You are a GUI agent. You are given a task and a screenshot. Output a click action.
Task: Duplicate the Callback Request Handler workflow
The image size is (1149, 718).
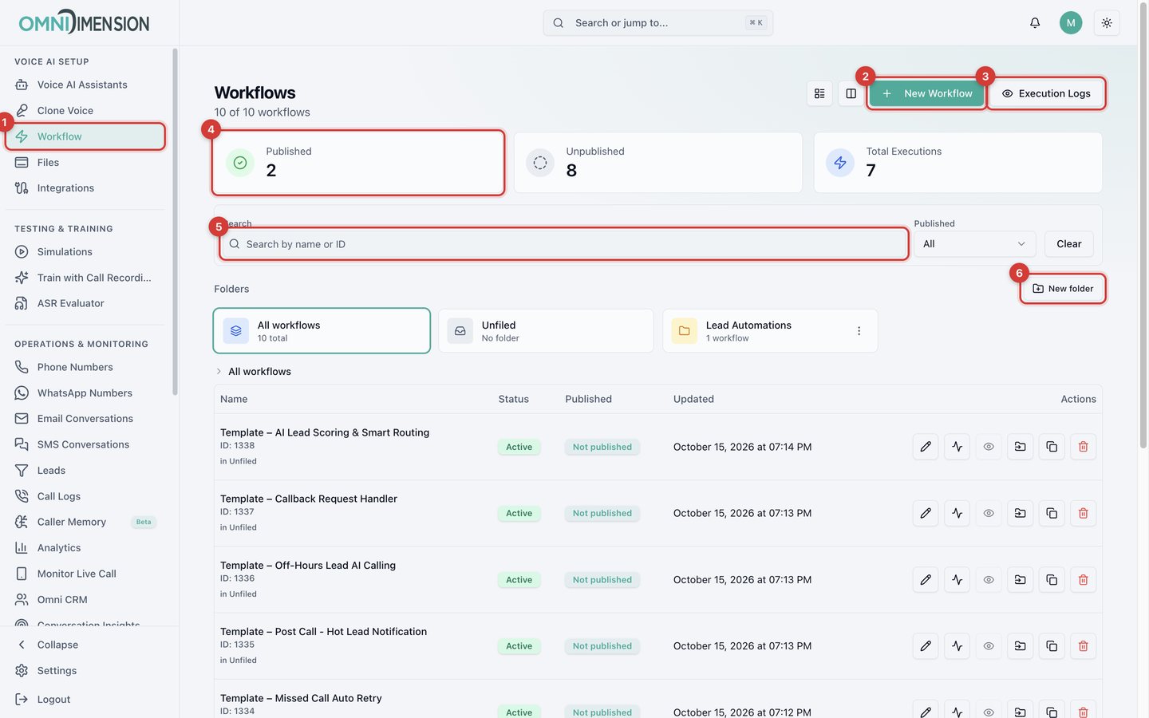point(1052,513)
